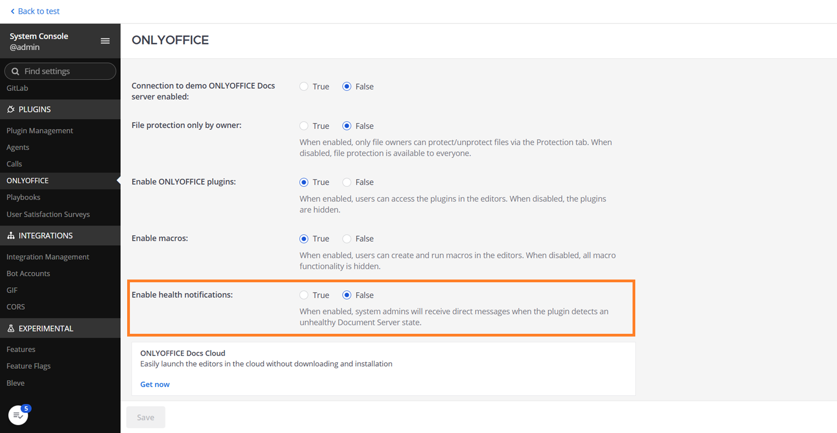Image resolution: width=837 pixels, height=433 pixels.
Task: Select False for Enable ONLYOFFICE plugins
Action: pos(346,183)
